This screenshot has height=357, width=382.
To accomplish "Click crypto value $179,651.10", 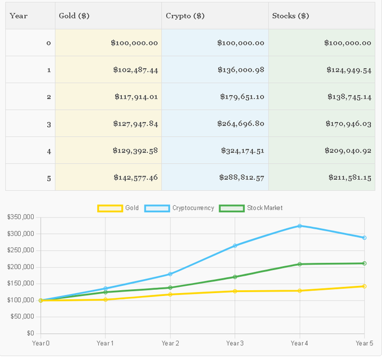I will tap(242, 97).
